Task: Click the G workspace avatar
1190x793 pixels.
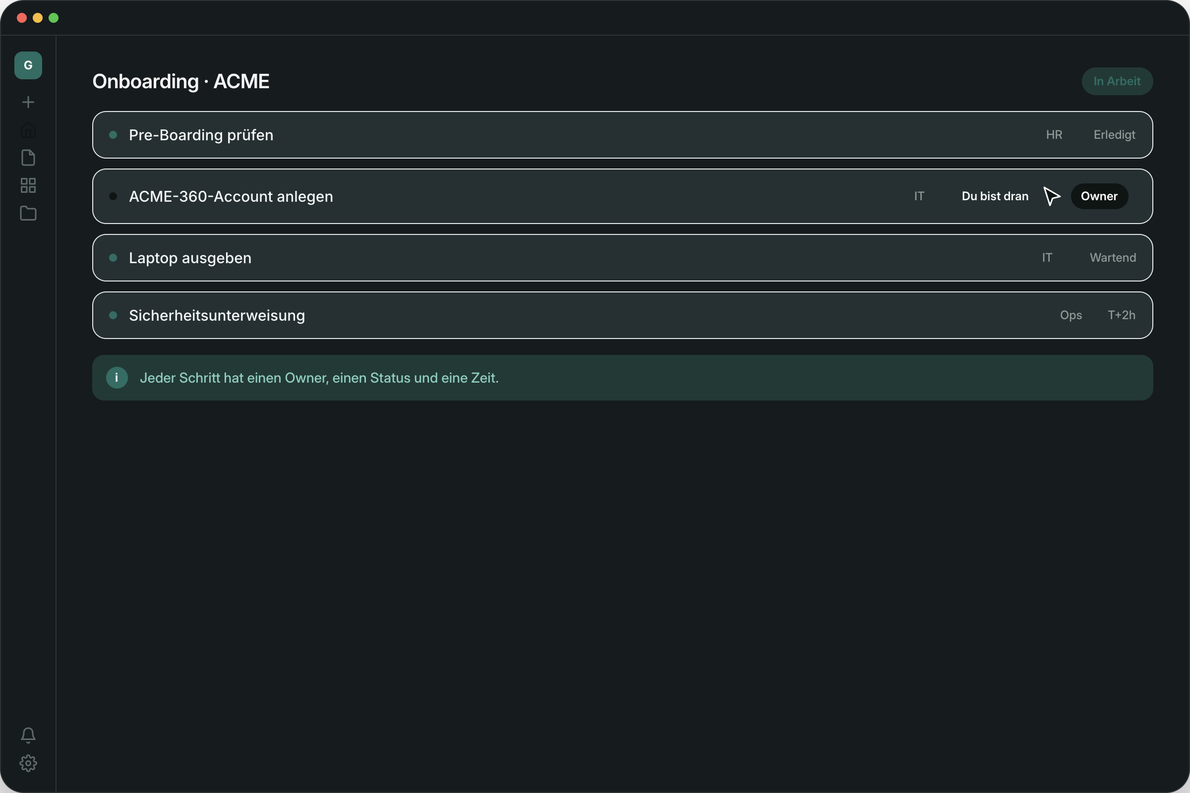Action: (28, 65)
